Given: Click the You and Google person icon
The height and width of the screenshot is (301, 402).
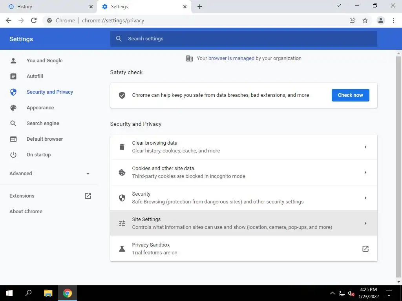Looking at the screenshot, I should click(x=13, y=61).
